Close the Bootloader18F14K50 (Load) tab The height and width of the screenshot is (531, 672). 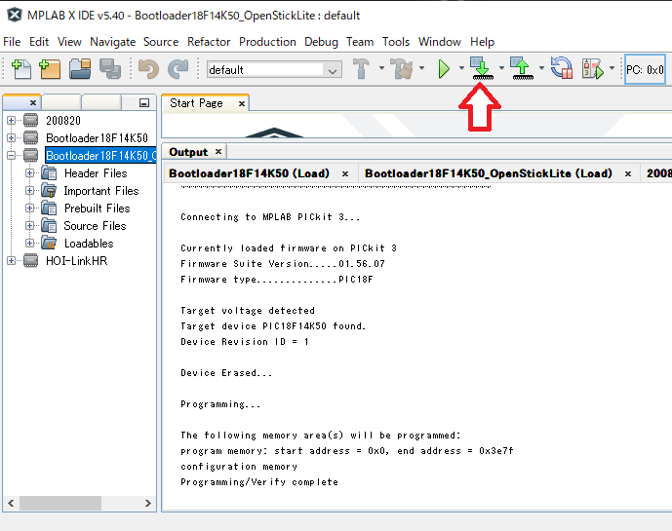[345, 173]
